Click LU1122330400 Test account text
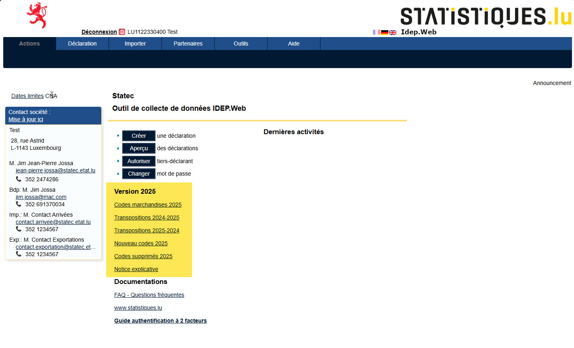This screenshot has width=574, height=348. (153, 32)
